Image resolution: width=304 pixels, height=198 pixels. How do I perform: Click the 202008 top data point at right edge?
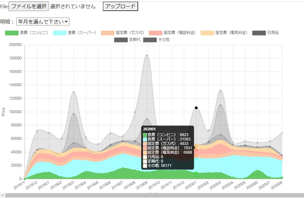click(x=282, y=133)
